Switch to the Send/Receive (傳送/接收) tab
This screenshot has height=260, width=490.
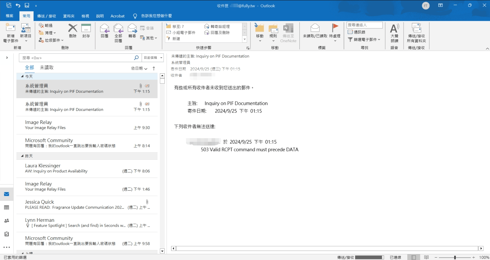(47, 16)
